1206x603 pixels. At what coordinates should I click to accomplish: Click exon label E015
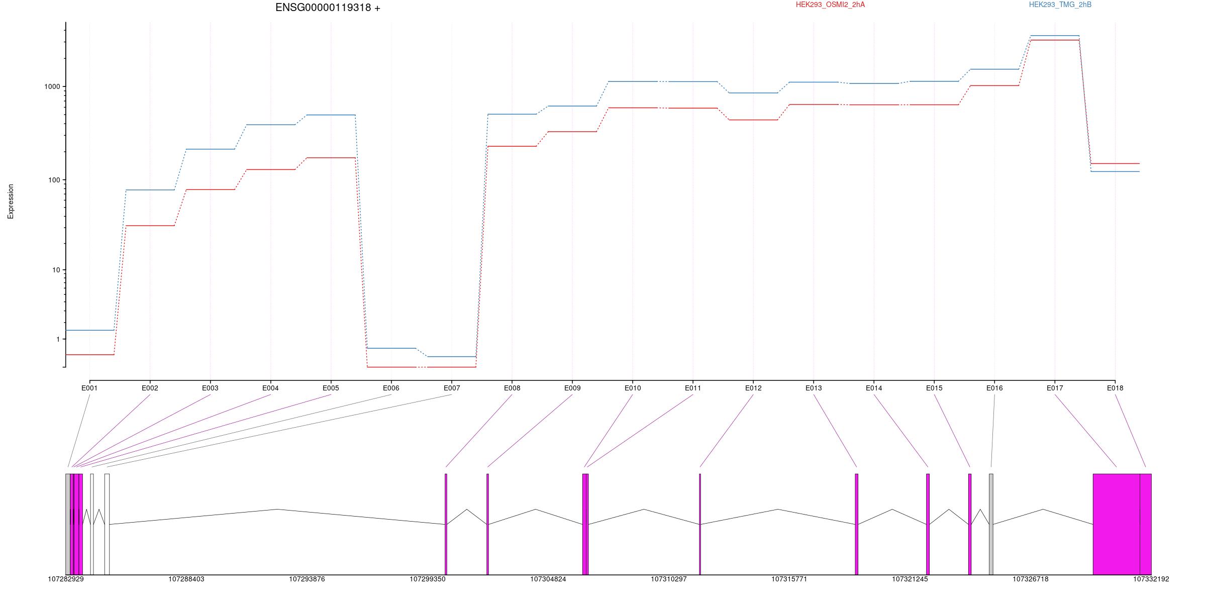934,388
